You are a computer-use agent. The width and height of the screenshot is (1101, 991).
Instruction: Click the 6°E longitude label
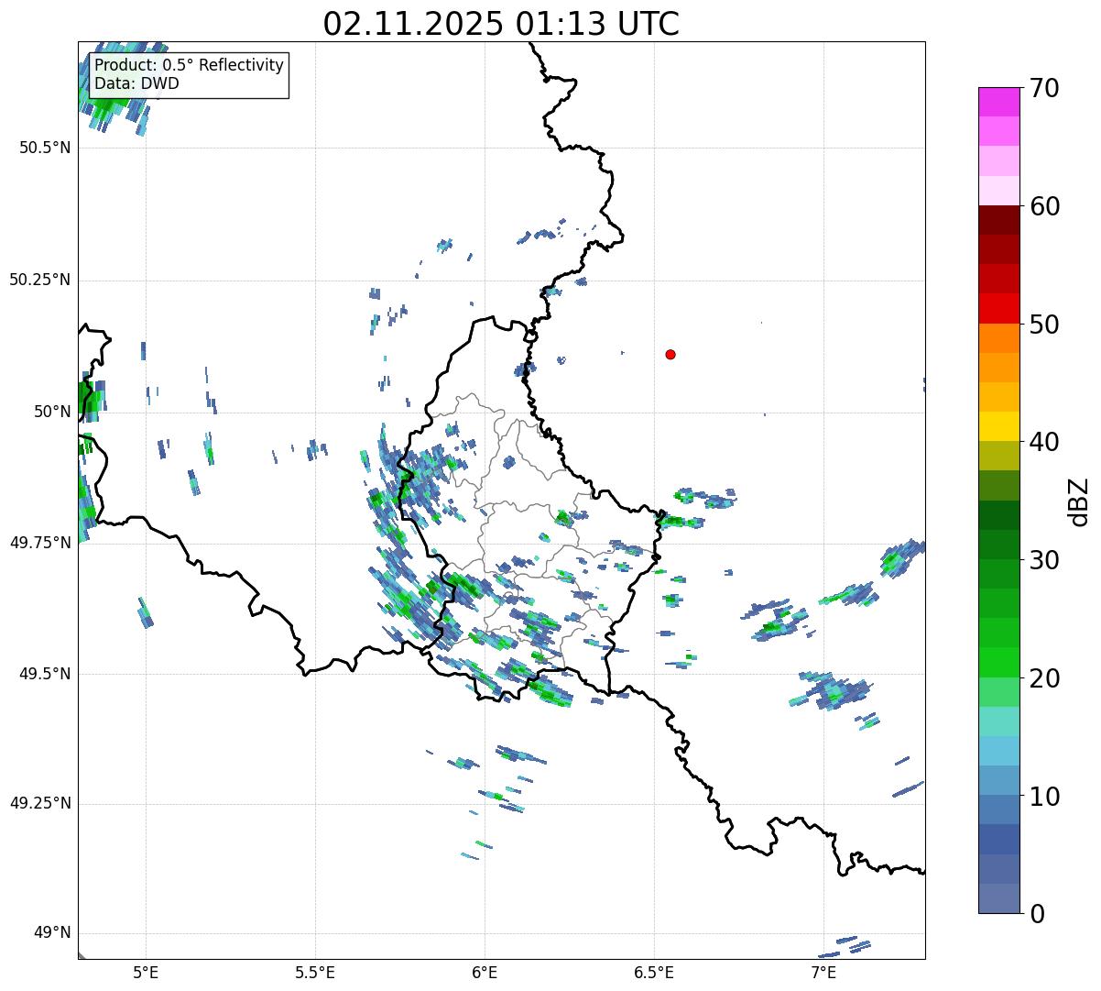click(x=485, y=972)
